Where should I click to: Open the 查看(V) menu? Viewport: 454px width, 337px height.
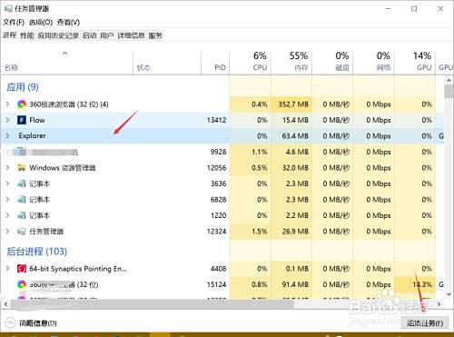pos(68,23)
